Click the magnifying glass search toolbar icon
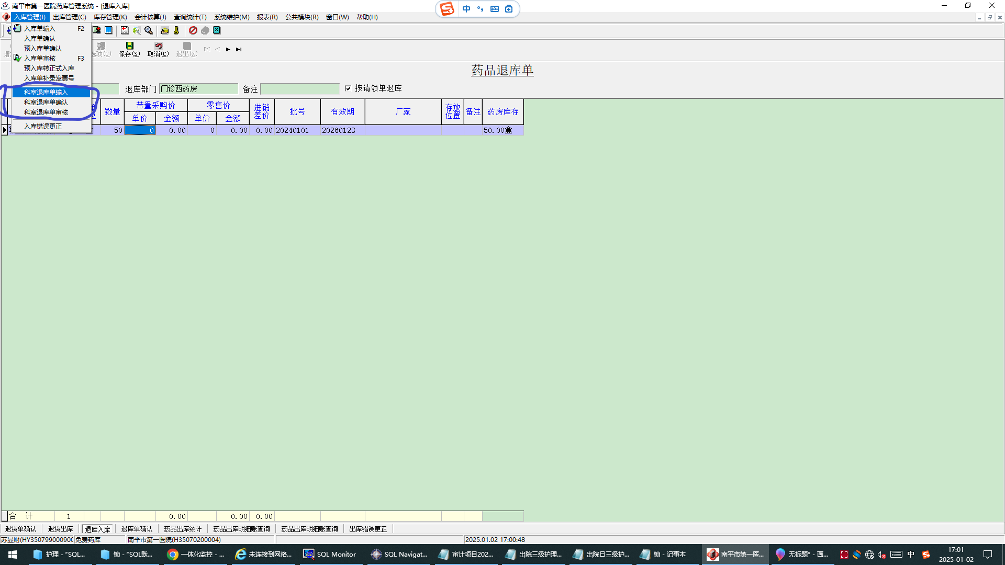 149,30
